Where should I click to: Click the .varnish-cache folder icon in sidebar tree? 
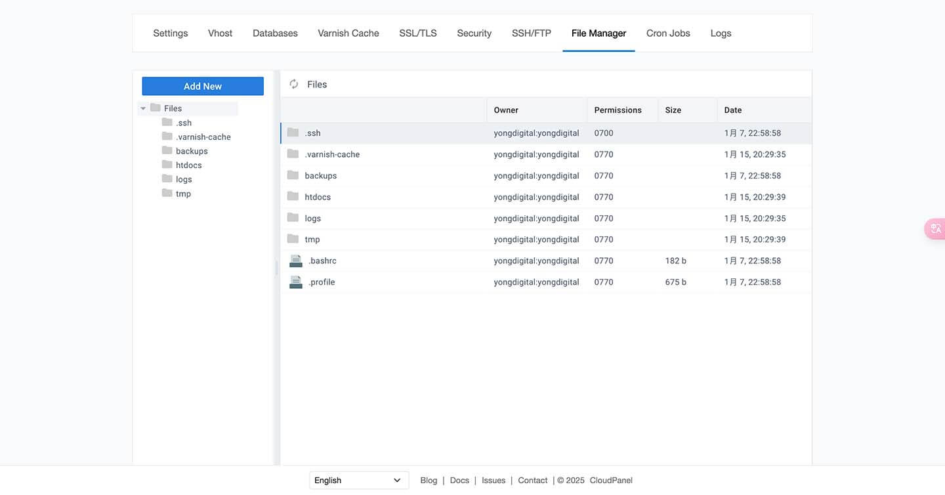point(167,137)
